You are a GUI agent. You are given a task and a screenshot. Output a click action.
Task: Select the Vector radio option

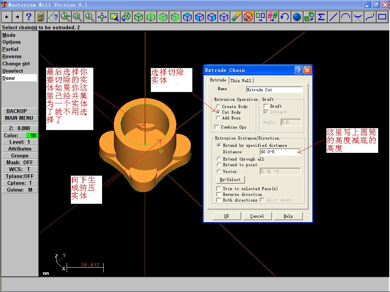point(219,171)
